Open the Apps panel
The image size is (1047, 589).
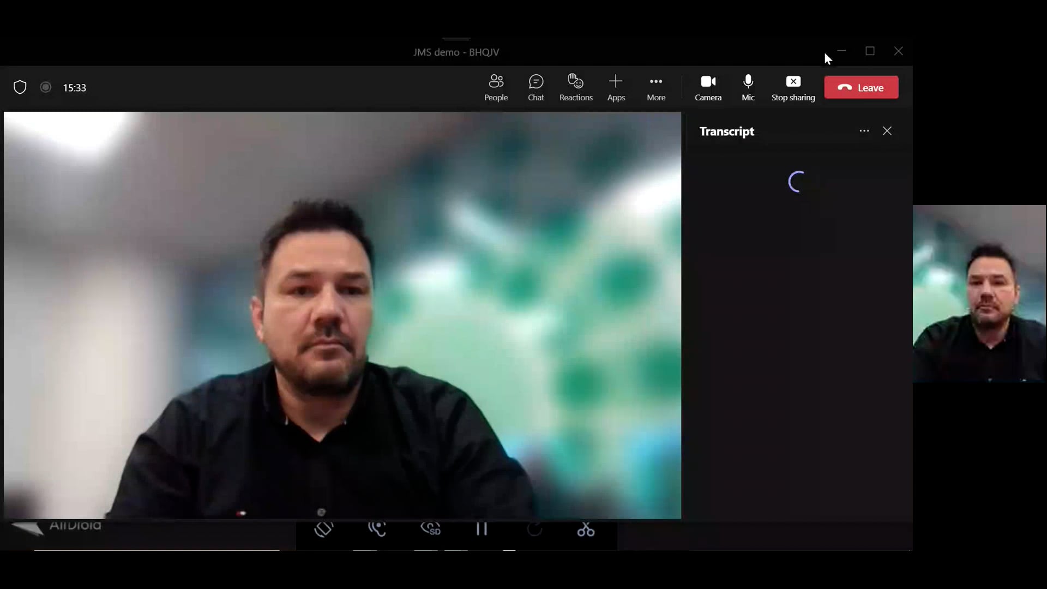pos(616,87)
